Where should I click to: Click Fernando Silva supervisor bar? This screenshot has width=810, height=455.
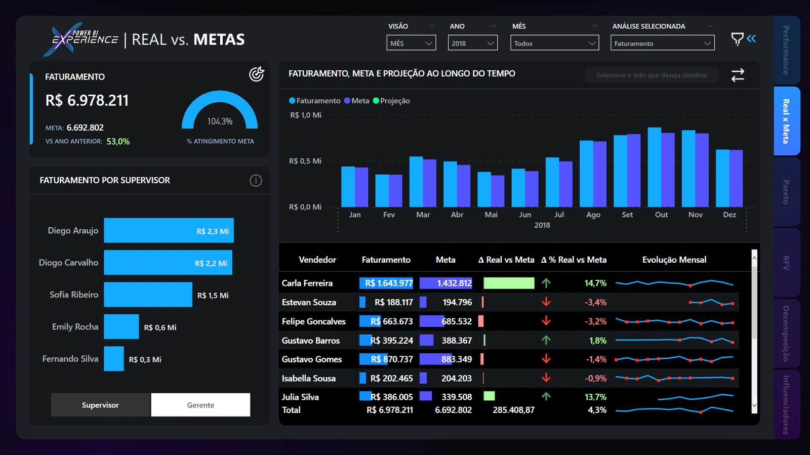(114, 359)
